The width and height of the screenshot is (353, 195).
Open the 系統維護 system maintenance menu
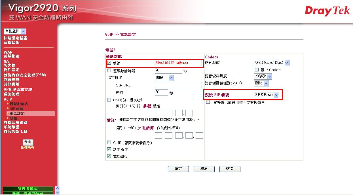pos(12,127)
